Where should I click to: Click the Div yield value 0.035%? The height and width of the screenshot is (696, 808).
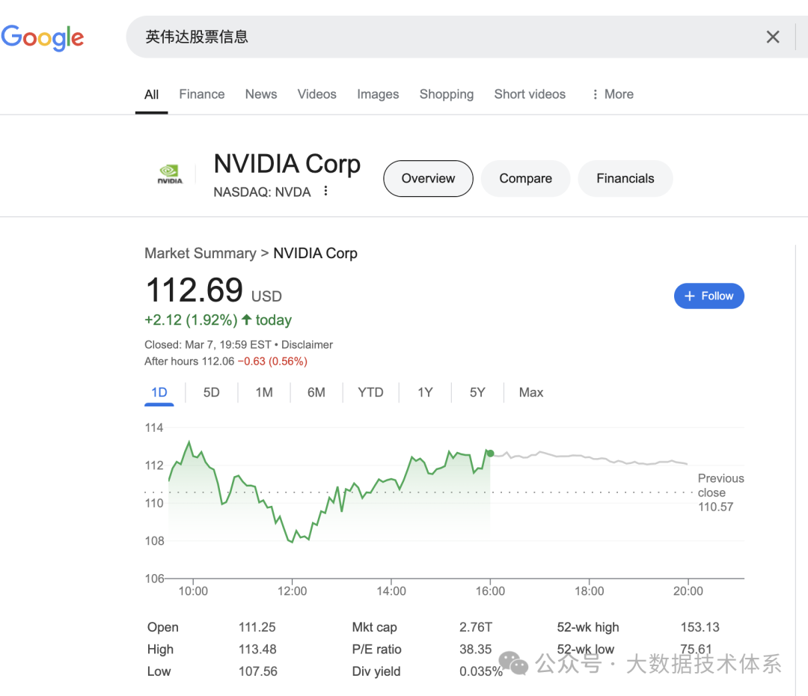[481, 671]
